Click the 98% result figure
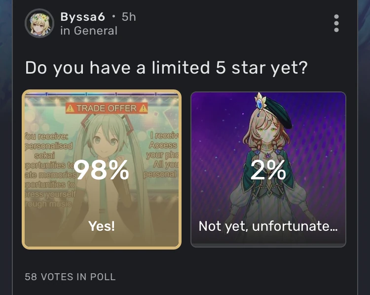370x295 pixels. (102, 170)
